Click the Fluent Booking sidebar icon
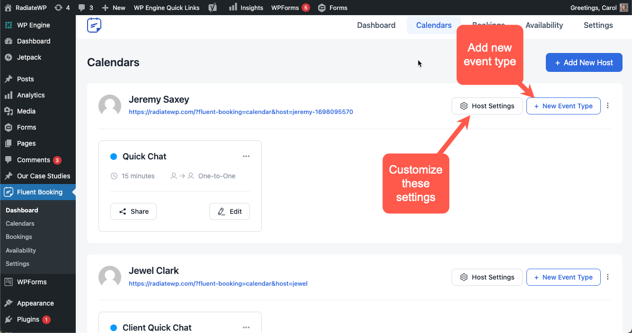 pos(9,192)
